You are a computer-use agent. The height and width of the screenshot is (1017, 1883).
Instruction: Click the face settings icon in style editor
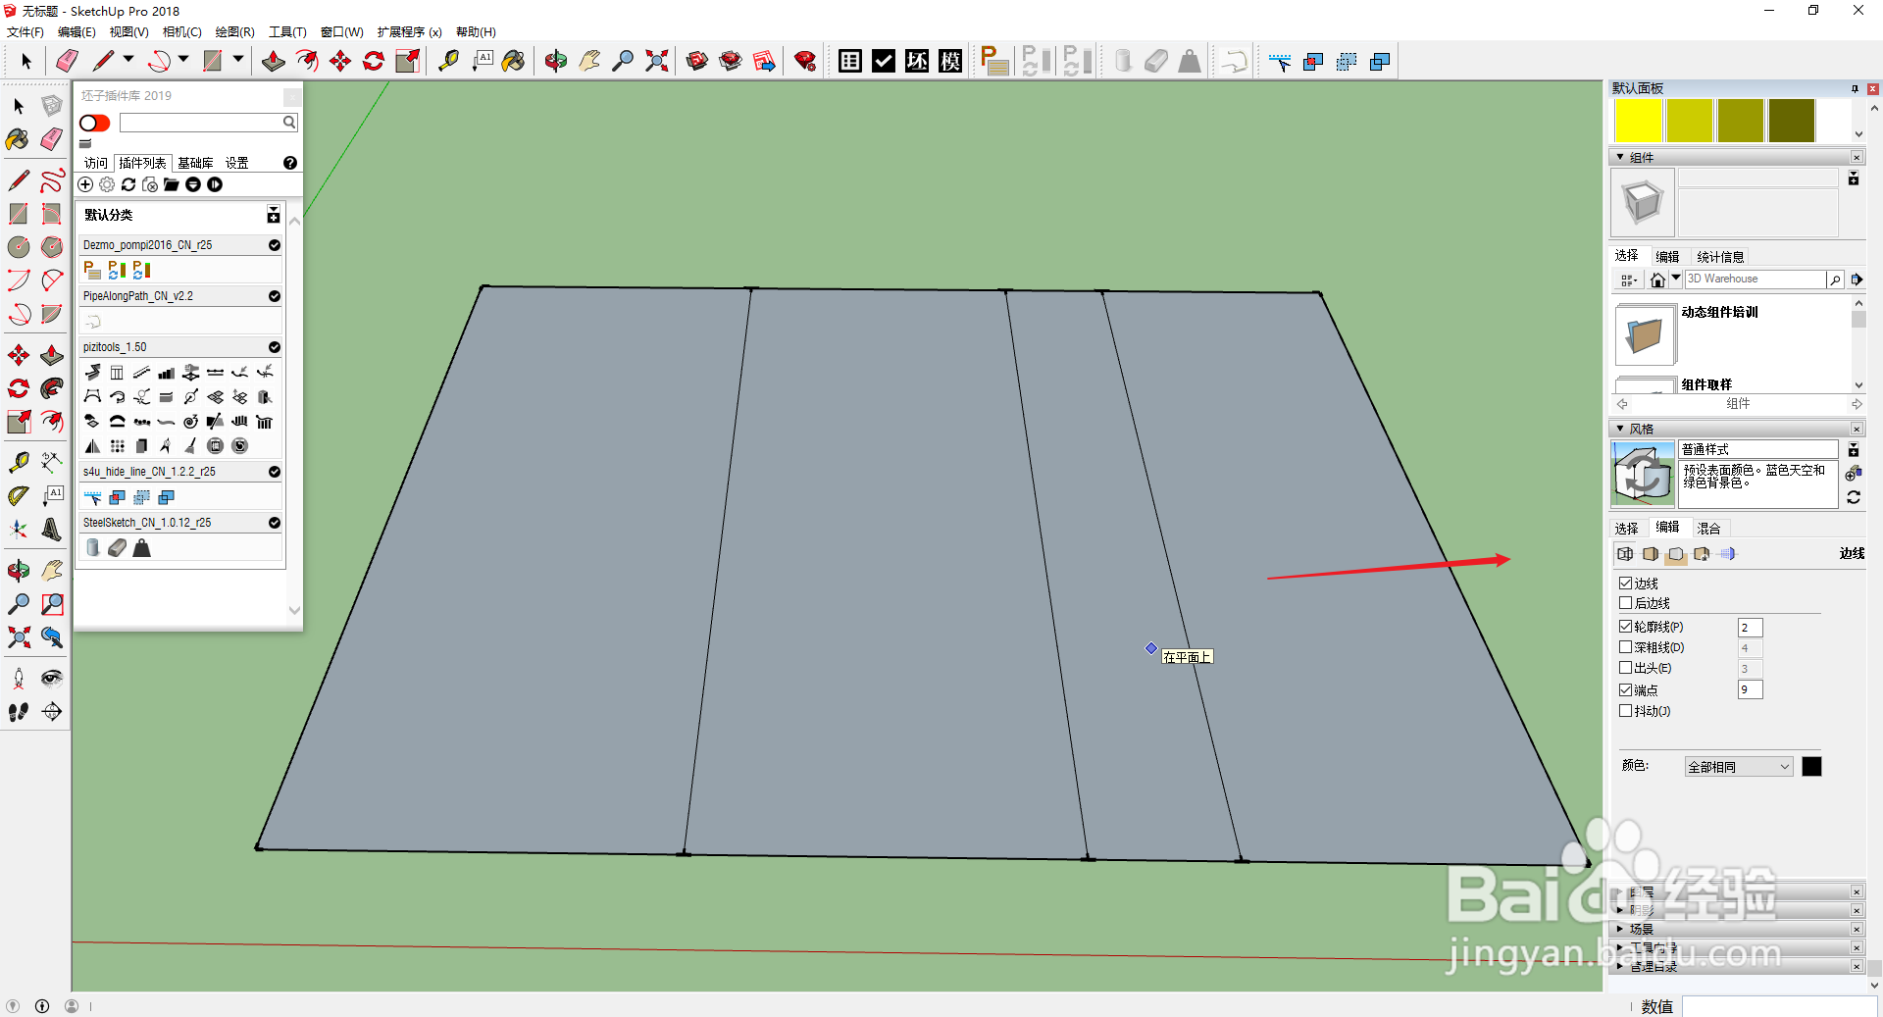(x=1651, y=554)
